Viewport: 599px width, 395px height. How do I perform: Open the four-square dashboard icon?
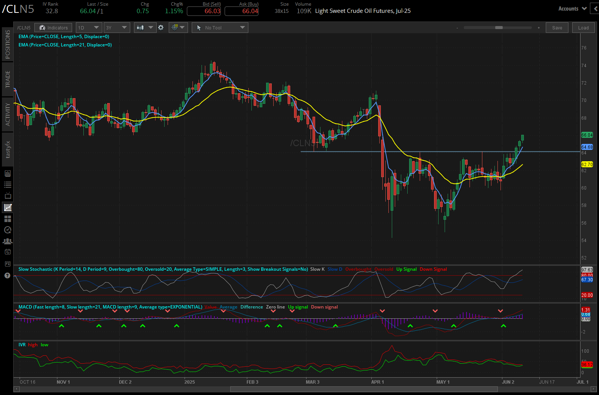point(8,219)
